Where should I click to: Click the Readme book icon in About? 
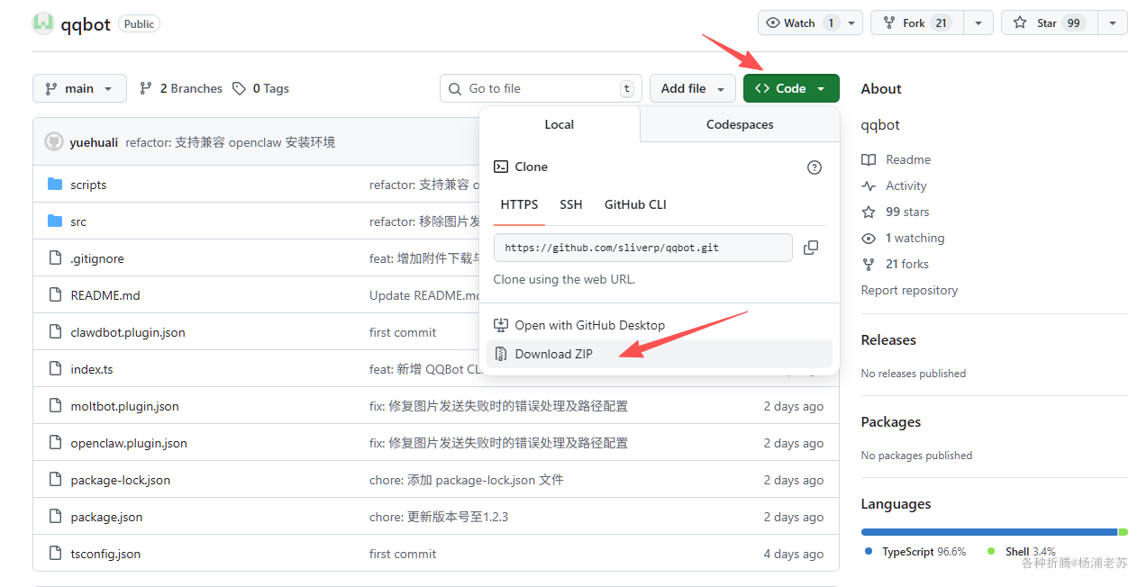[x=869, y=159]
